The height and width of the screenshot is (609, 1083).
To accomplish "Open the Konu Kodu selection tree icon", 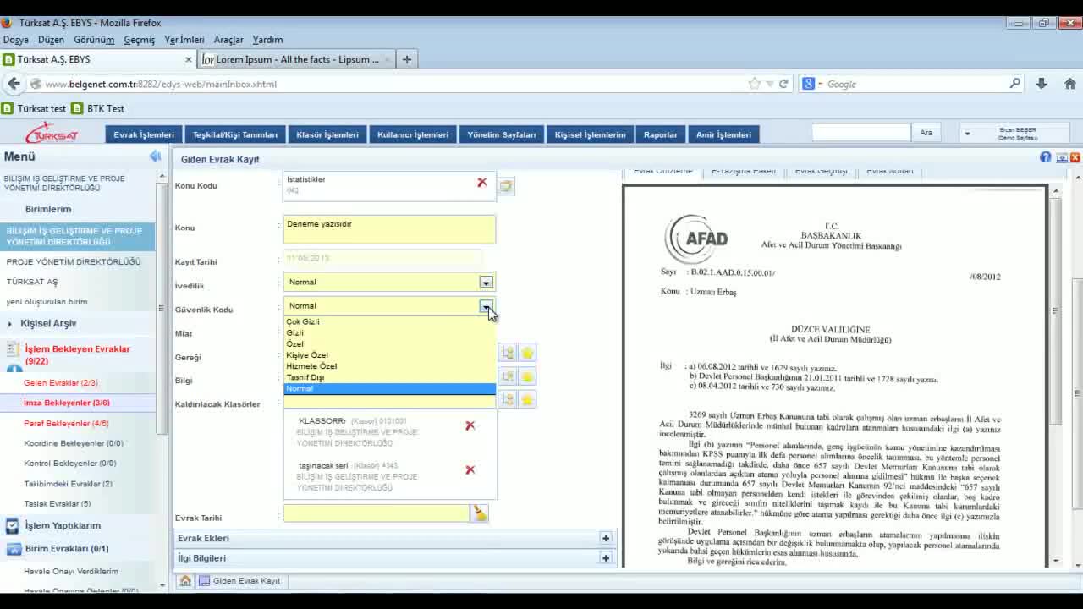I will (506, 186).
